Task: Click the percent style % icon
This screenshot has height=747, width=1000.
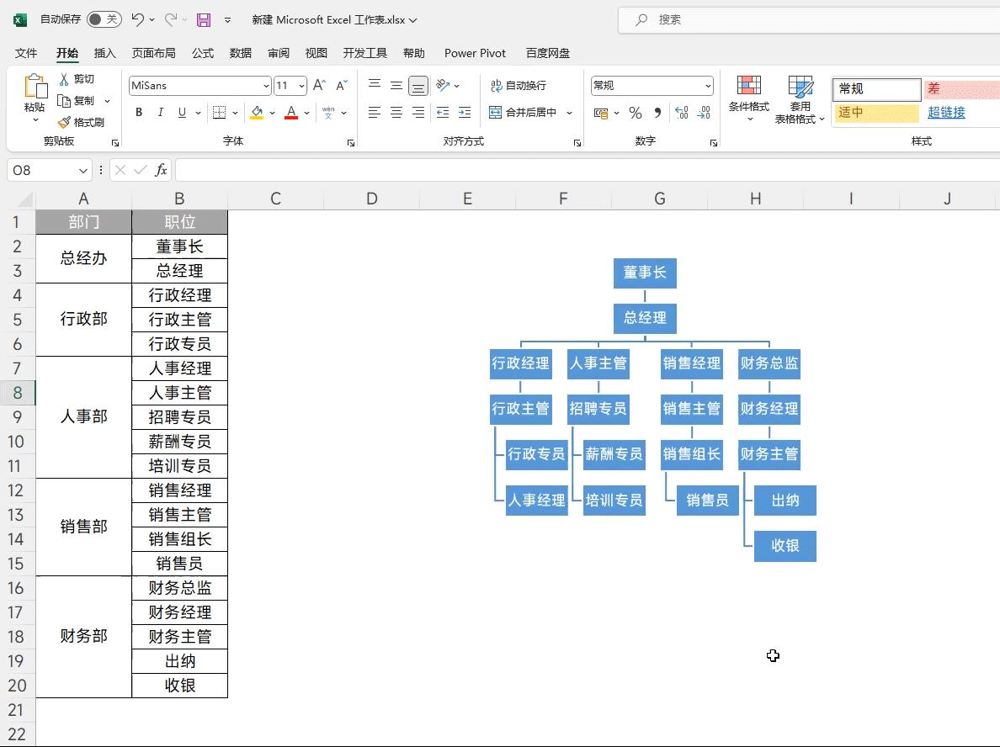Action: 635,112
